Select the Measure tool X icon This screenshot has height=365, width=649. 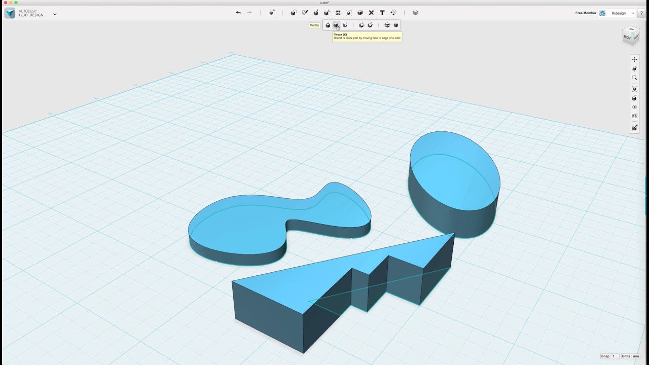click(371, 13)
